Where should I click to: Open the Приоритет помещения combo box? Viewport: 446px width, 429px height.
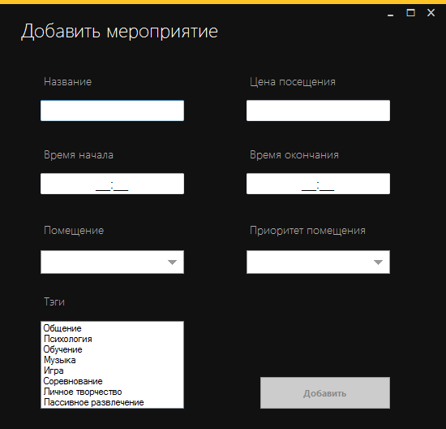coord(318,262)
